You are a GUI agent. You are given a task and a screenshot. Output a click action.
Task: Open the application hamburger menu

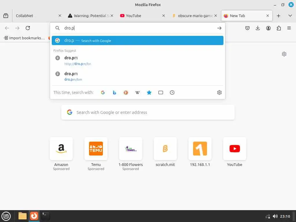[289, 28]
